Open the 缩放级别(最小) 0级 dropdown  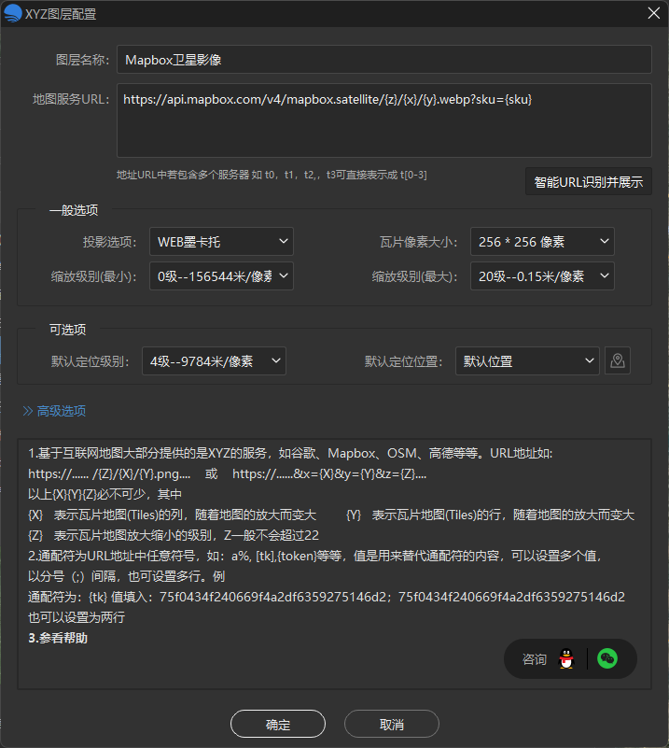point(221,275)
